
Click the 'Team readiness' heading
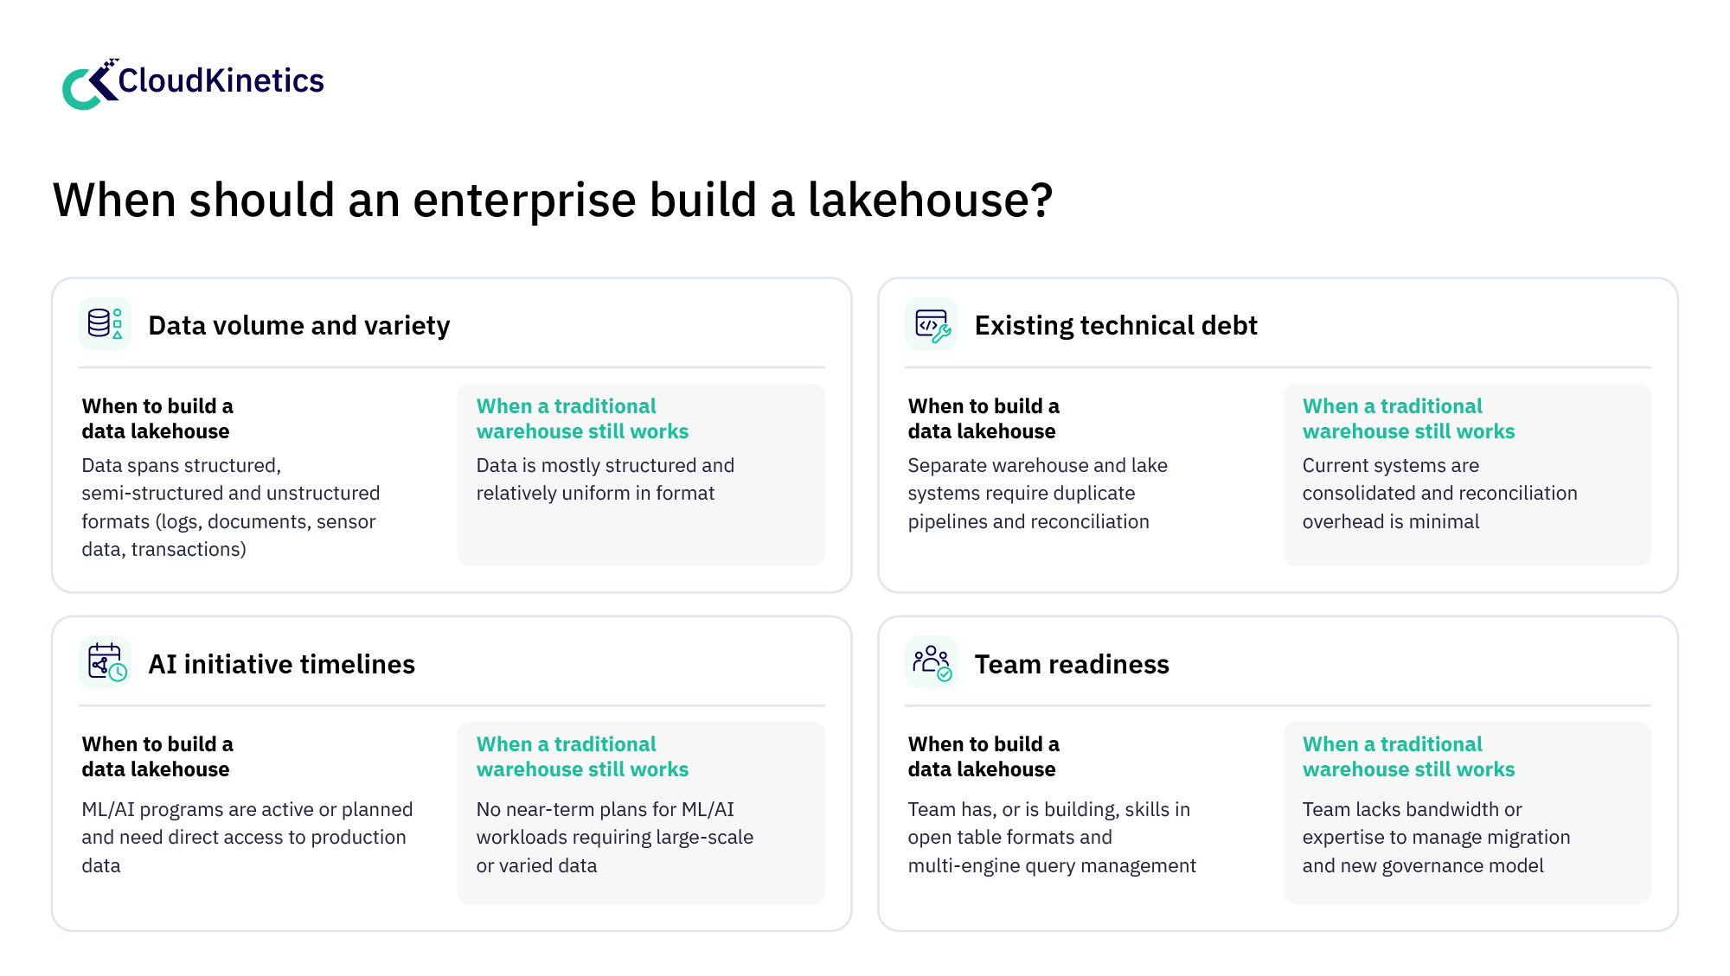(1072, 664)
